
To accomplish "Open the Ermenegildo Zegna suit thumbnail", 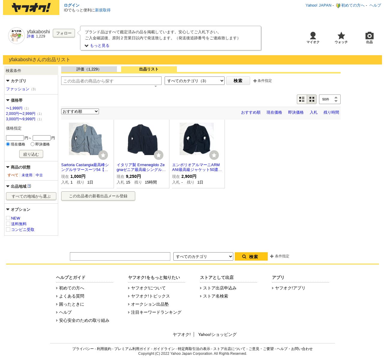I will 142,139.
